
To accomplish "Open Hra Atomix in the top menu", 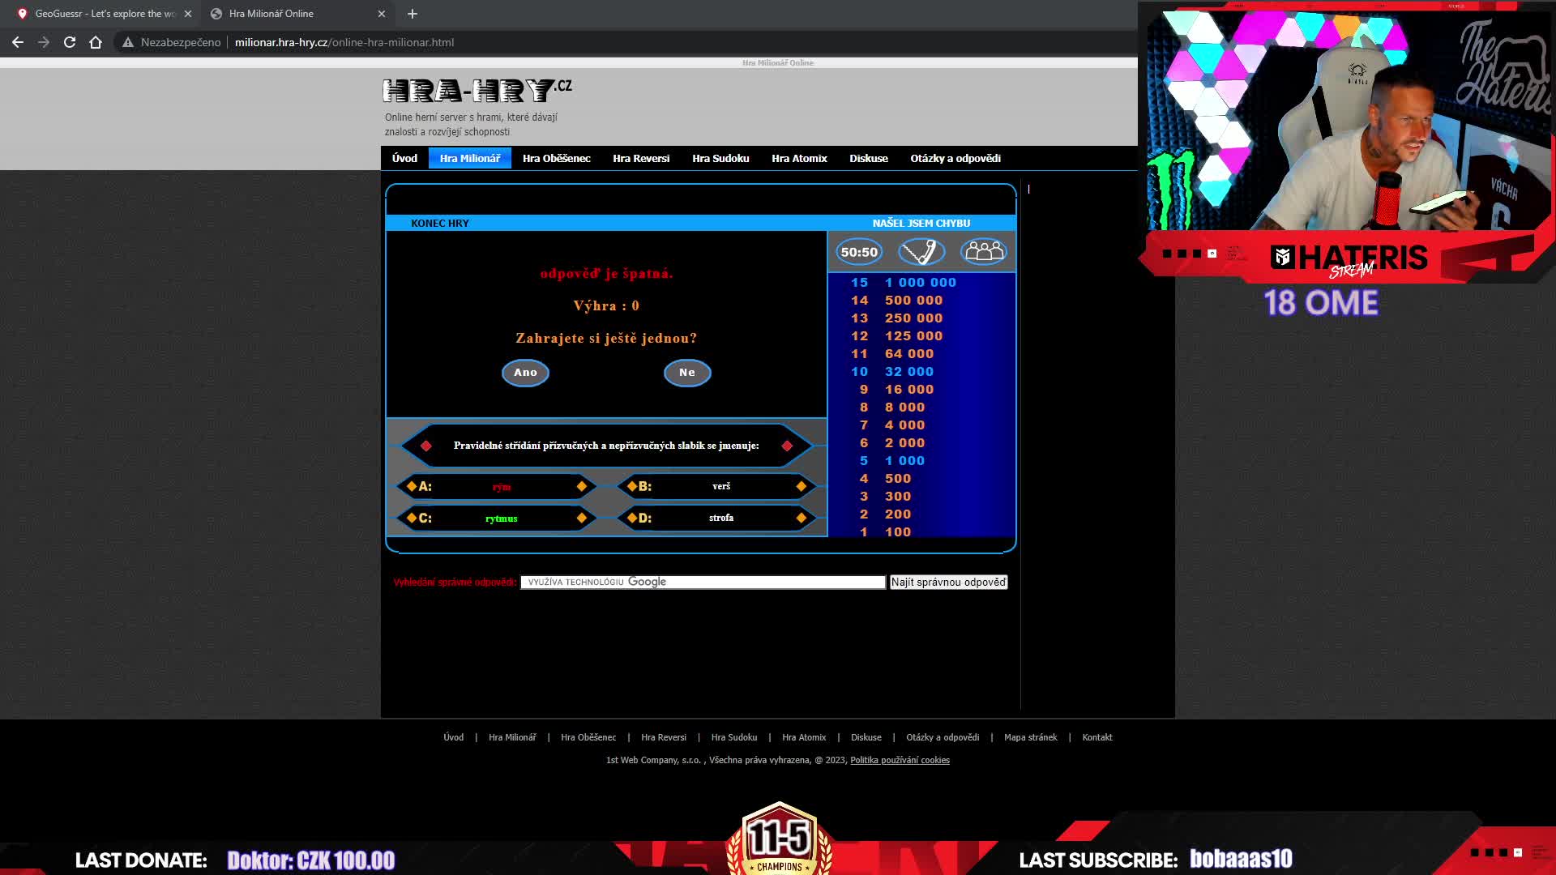I will [799, 158].
